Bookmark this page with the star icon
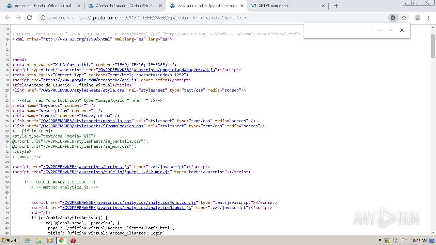Image resolution: width=436 pixels, height=245 pixels. point(404,18)
